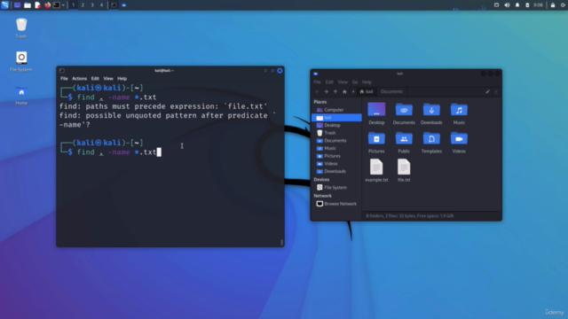
Task: Open the text editor launcher in the top panel
Action: pyautogui.click(x=37, y=5)
